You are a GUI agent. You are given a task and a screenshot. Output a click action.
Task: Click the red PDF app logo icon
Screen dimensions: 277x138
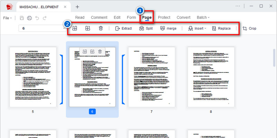pos(10,7)
